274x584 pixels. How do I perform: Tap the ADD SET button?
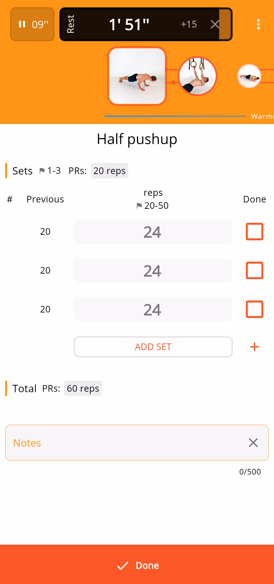click(x=153, y=347)
